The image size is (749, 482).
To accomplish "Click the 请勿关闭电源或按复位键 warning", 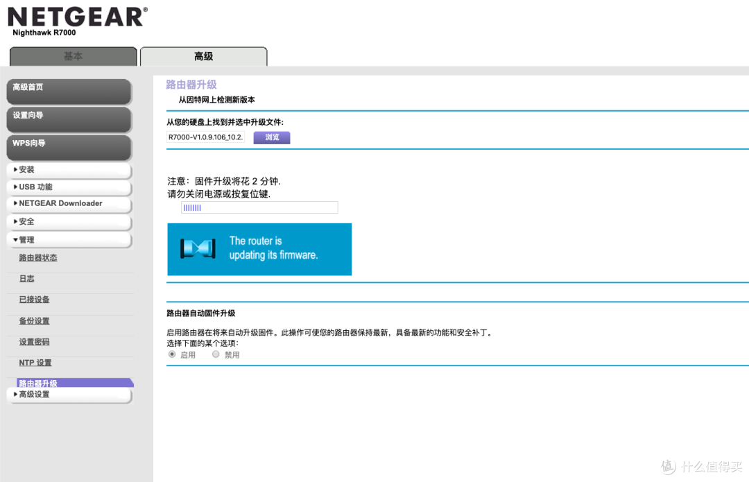I will coord(218,194).
